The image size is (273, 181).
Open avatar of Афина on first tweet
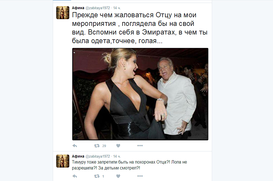pyautogui.click(x=63, y=13)
